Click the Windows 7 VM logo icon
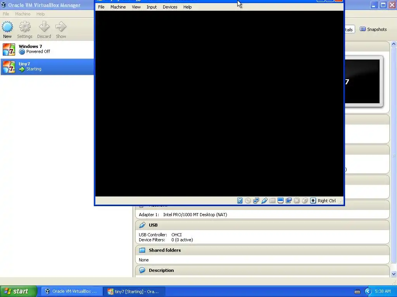 tap(9, 49)
